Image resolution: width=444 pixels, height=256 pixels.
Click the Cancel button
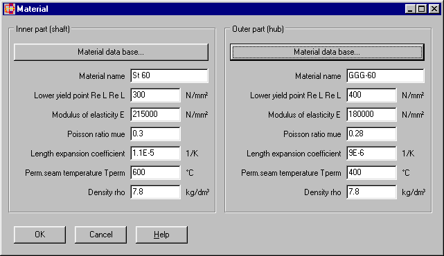101,235
